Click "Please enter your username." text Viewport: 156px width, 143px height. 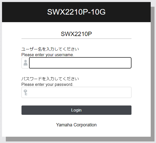tap(48, 55)
